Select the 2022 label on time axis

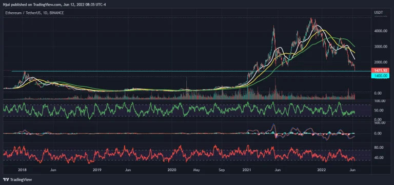click(x=322, y=170)
